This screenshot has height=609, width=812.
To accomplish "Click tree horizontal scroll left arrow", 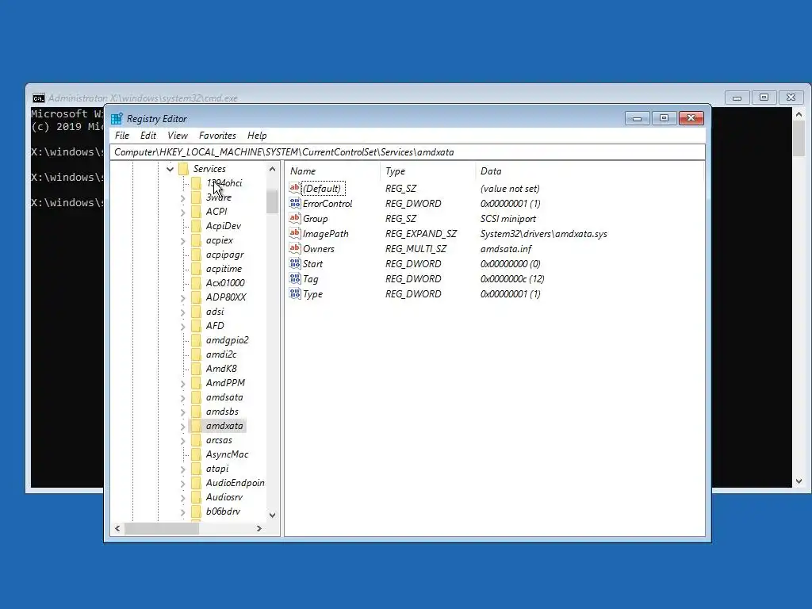I will point(117,528).
